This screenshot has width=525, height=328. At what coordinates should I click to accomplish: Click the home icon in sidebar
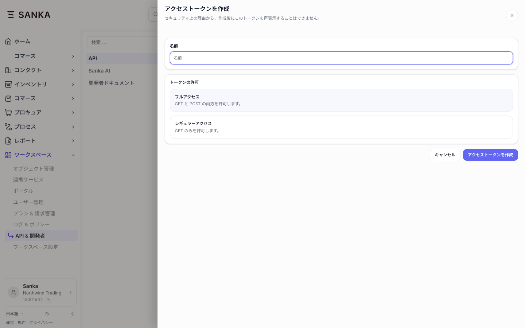[x=8, y=42]
